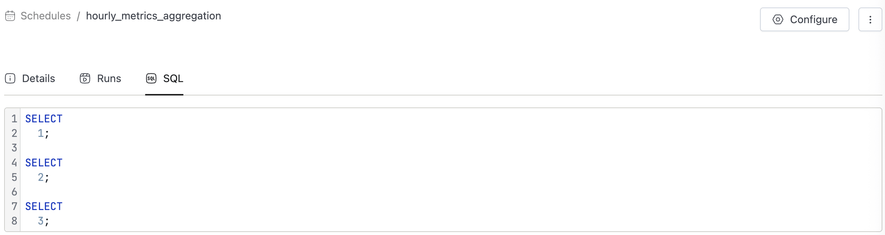Select the SQL tab

tap(164, 78)
